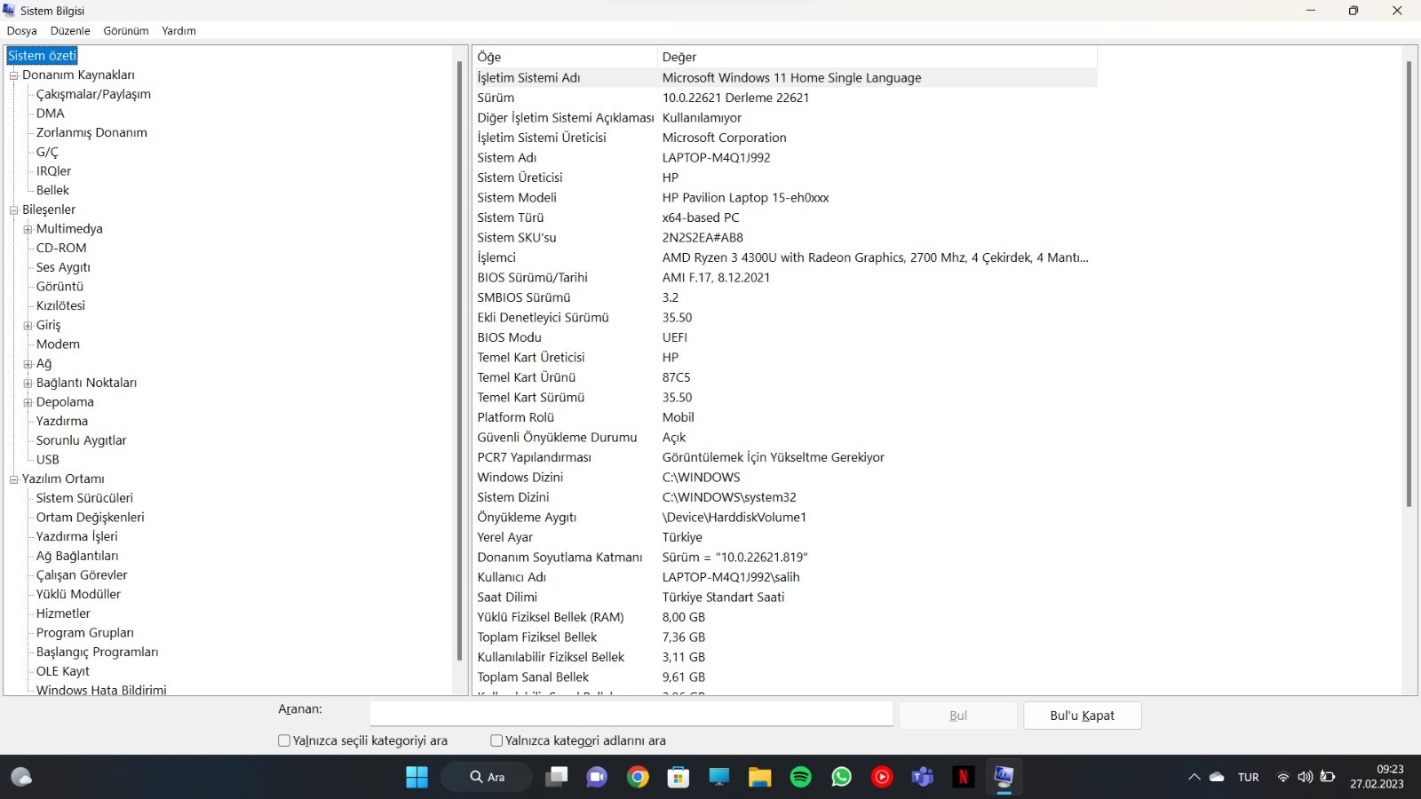
Task: Enable 'Yalnızca seçili kategoriyi ara' checkbox
Action: point(284,740)
